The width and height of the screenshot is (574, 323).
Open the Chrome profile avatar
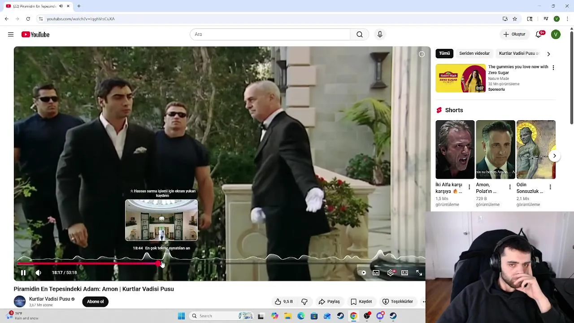[557, 19]
